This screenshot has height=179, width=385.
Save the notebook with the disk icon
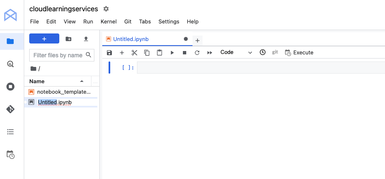[x=109, y=53]
